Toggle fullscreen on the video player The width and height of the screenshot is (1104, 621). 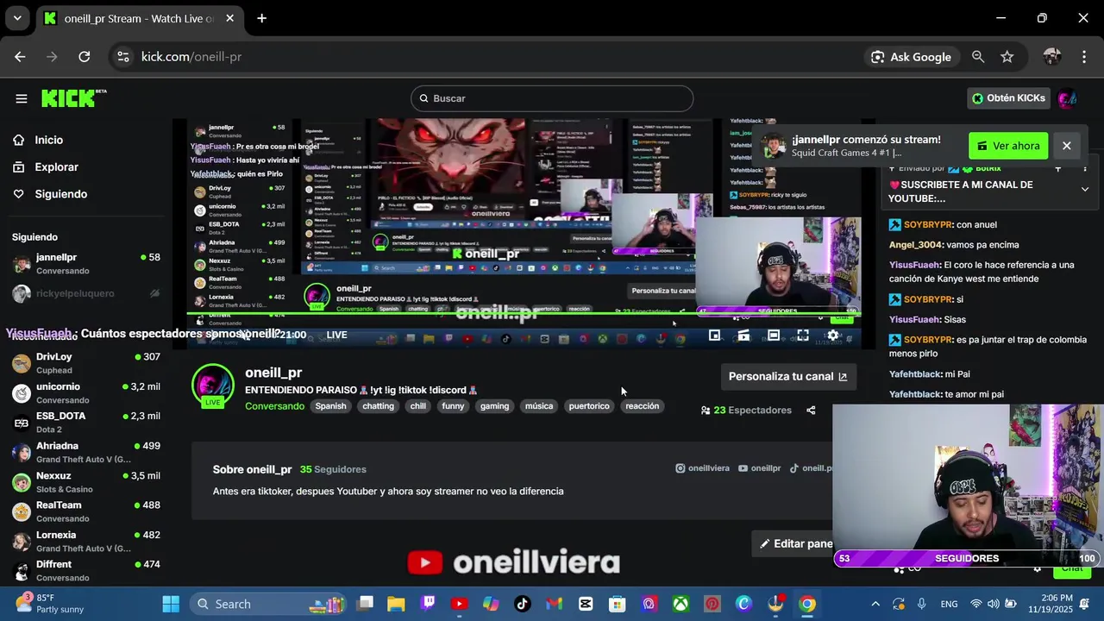pyautogui.click(x=803, y=335)
